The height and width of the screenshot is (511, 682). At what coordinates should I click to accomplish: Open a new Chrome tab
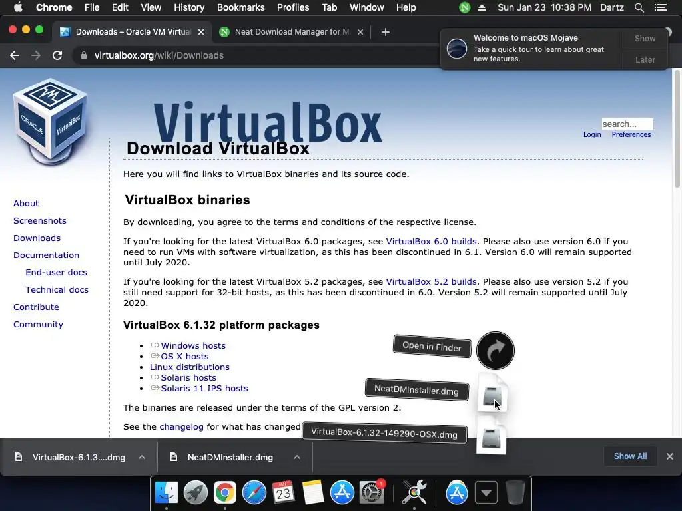click(386, 32)
